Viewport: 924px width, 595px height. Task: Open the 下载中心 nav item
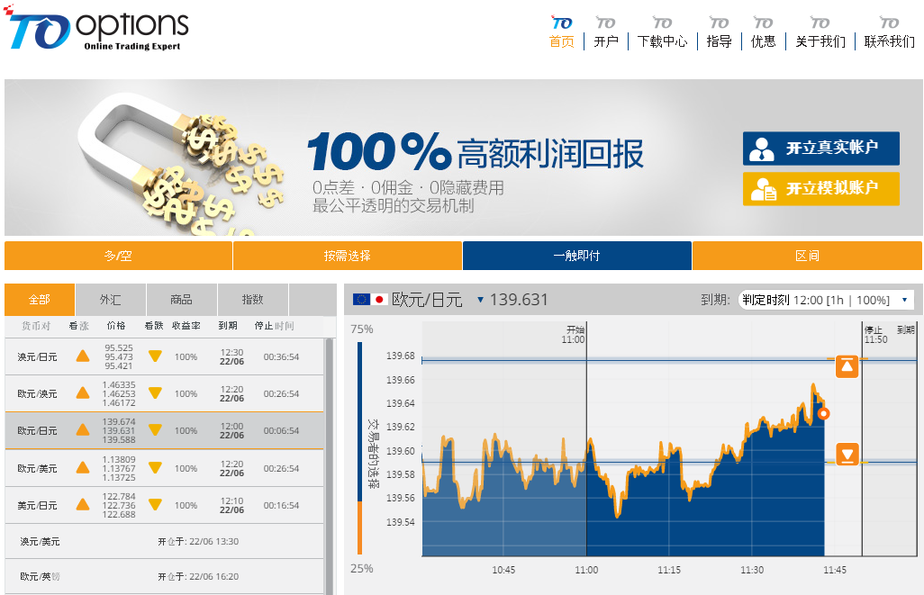(x=662, y=41)
